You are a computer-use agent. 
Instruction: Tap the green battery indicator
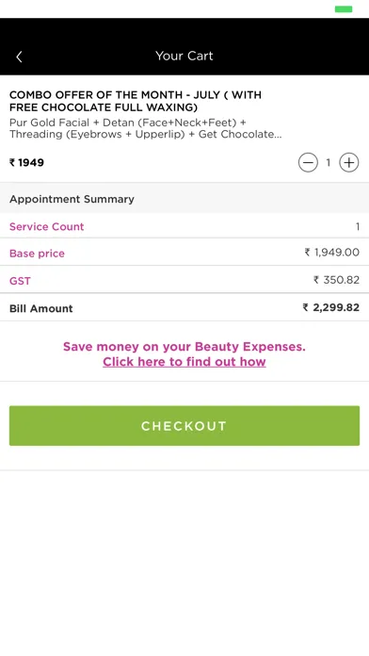344,9
